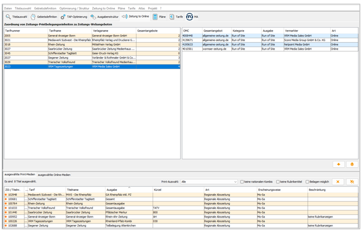Toggle 'keine Rubrikentitel' checkbox

[278, 182]
